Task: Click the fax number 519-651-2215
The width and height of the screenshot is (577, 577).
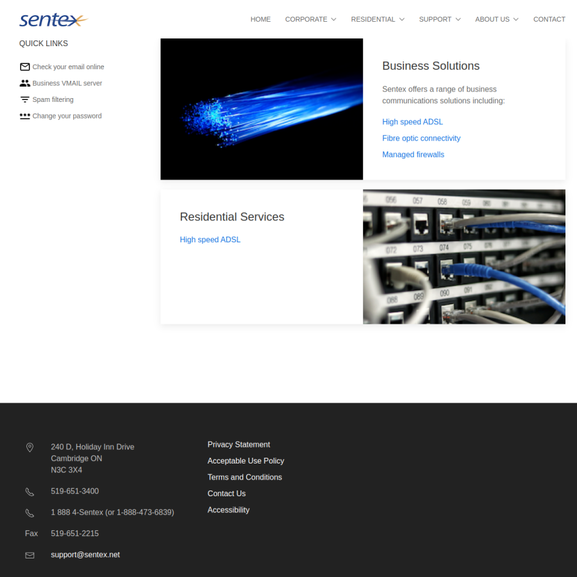Action: pos(75,533)
